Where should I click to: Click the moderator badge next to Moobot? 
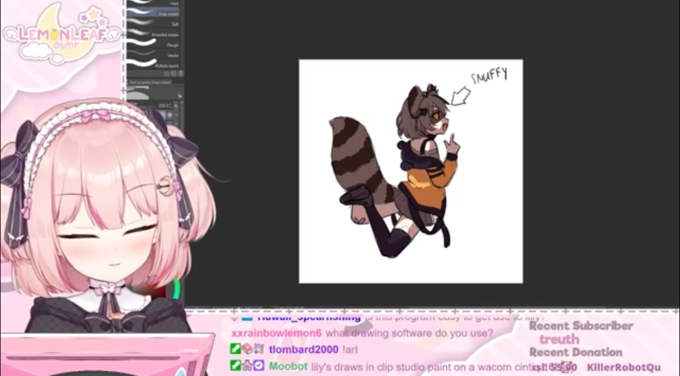(x=235, y=366)
